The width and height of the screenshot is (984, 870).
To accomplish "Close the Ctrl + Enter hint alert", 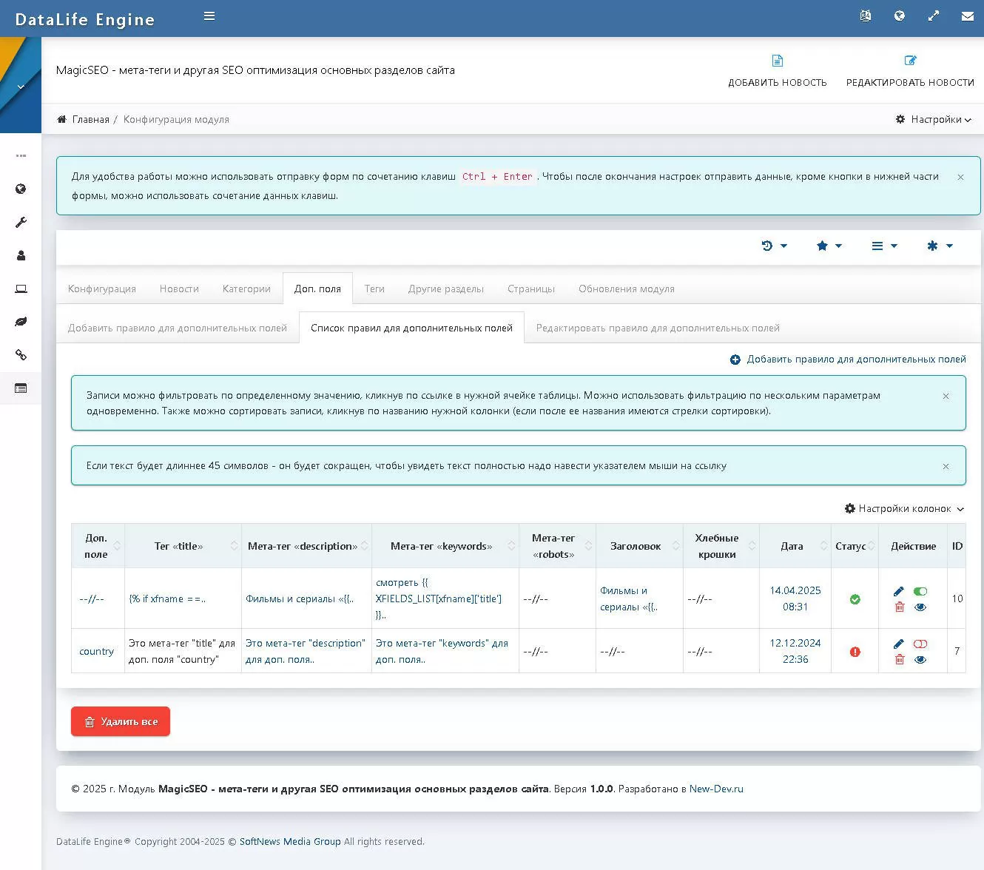I will [960, 177].
